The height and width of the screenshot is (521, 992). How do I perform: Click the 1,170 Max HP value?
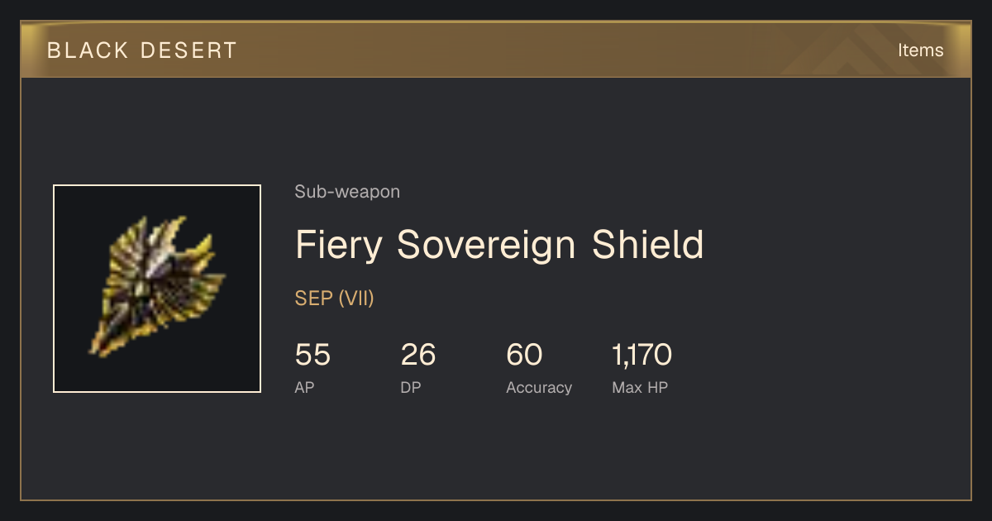pyautogui.click(x=642, y=356)
